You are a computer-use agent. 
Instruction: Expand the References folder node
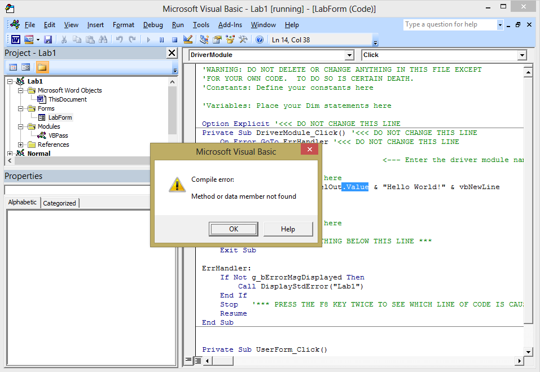pos(21,145)
